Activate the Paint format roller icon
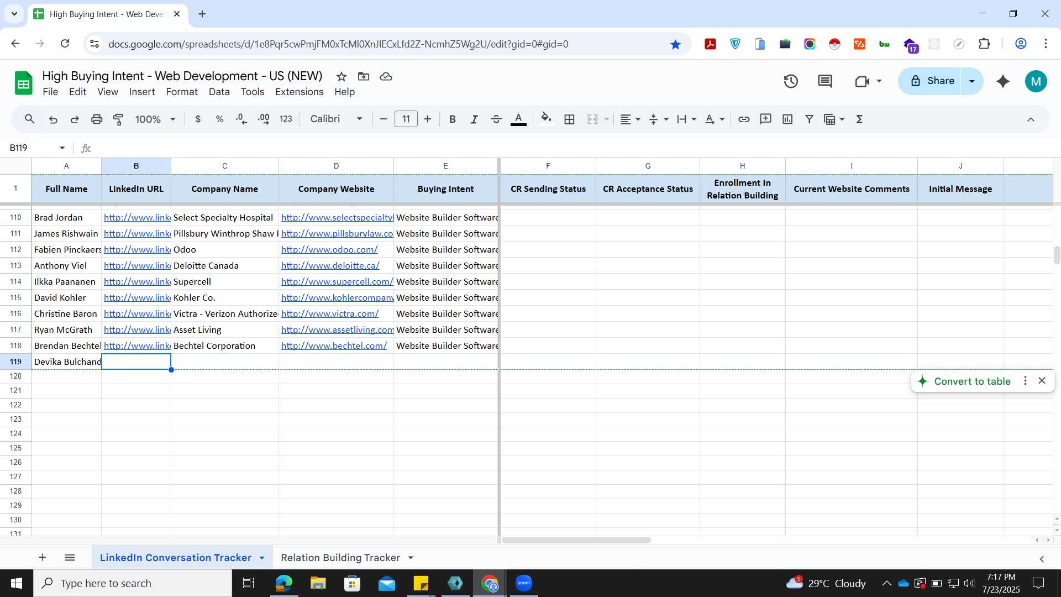This screenshot has height=597, width=1061. point(118,119)
